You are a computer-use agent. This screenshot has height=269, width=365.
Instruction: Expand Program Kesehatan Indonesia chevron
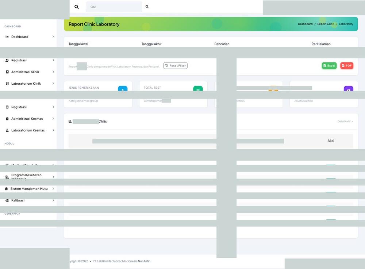(53, 177)
